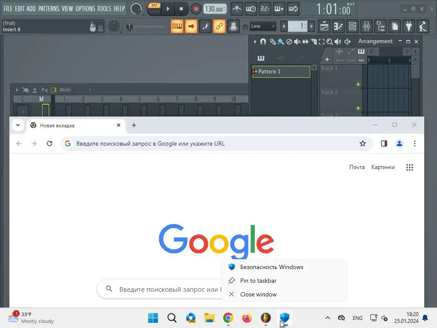Toggle typing keyboard to piano icon
The image size is (437, 328).
(x=177, y=26)
